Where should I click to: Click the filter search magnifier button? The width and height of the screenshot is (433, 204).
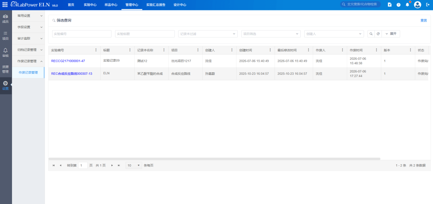[371, 34]
